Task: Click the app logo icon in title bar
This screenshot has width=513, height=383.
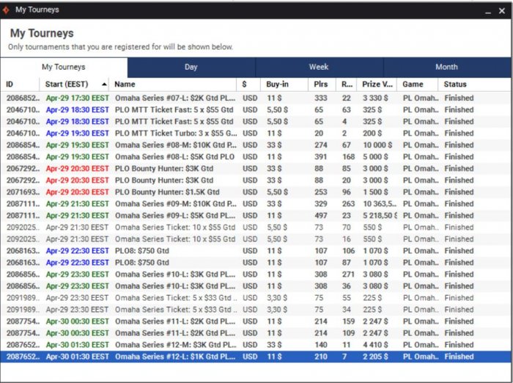Action: pos(7,10)
